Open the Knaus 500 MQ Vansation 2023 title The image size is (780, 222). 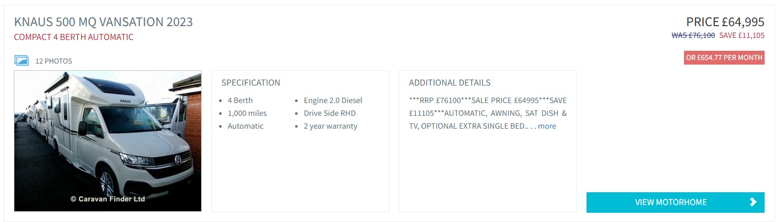tap(104, 22)
